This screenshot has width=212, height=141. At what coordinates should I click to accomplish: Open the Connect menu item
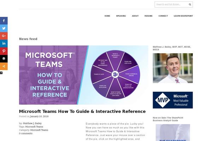pos(163,16)
